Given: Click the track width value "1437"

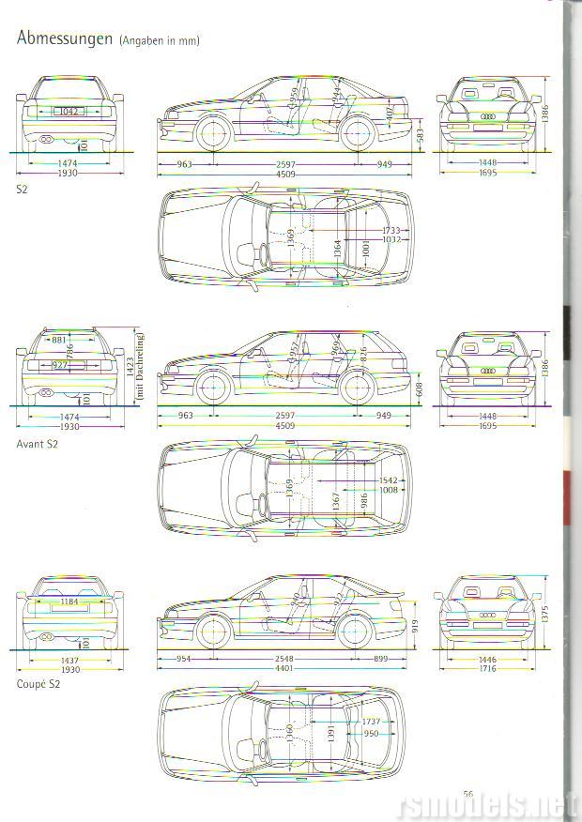Looking at the screenshot, I should [69, 661].
